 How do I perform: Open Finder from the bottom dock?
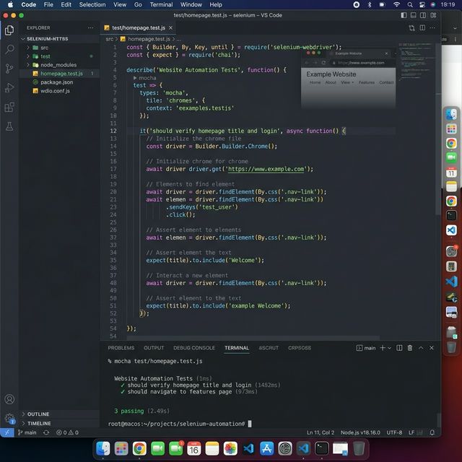103,449
